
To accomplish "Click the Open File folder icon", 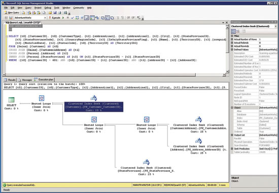I will [x=50, y=13].
